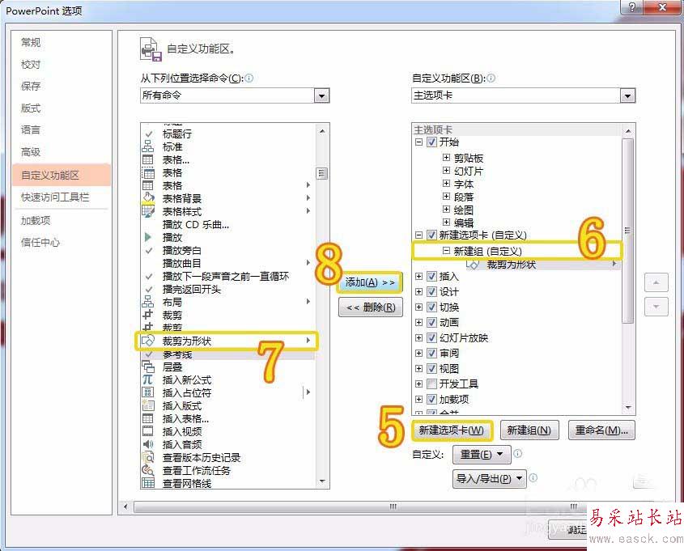Open the 重置(E) dropdown button
The image size is (684, 551).
[x=482, y=455]
